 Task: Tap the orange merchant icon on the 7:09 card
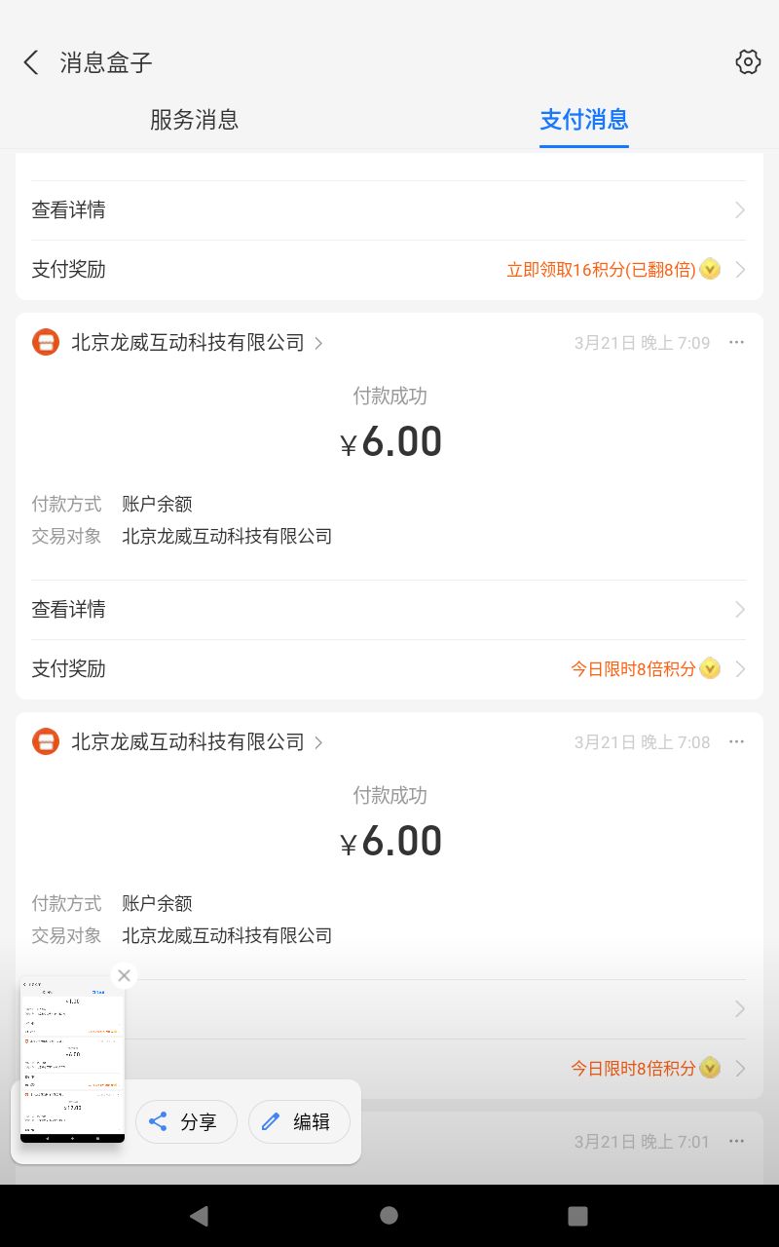[46, 343]
